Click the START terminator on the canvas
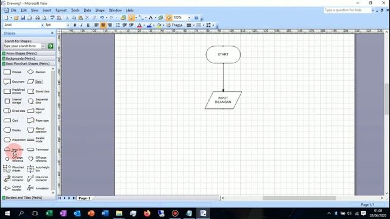The width and height of the screenshot is (390, 219). click(x=223, y=54)
